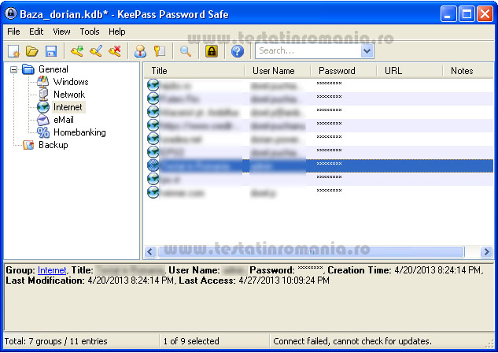Add a new entry with the green key icon
Image resolution: width=498 pixels, height=353 pixels.
77,51
